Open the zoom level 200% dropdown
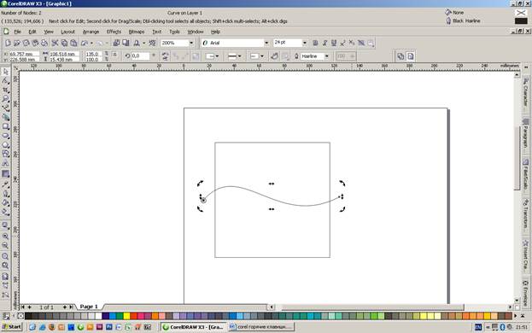The image size is (532, 333). pyautogui.click(x=191, y=43)
